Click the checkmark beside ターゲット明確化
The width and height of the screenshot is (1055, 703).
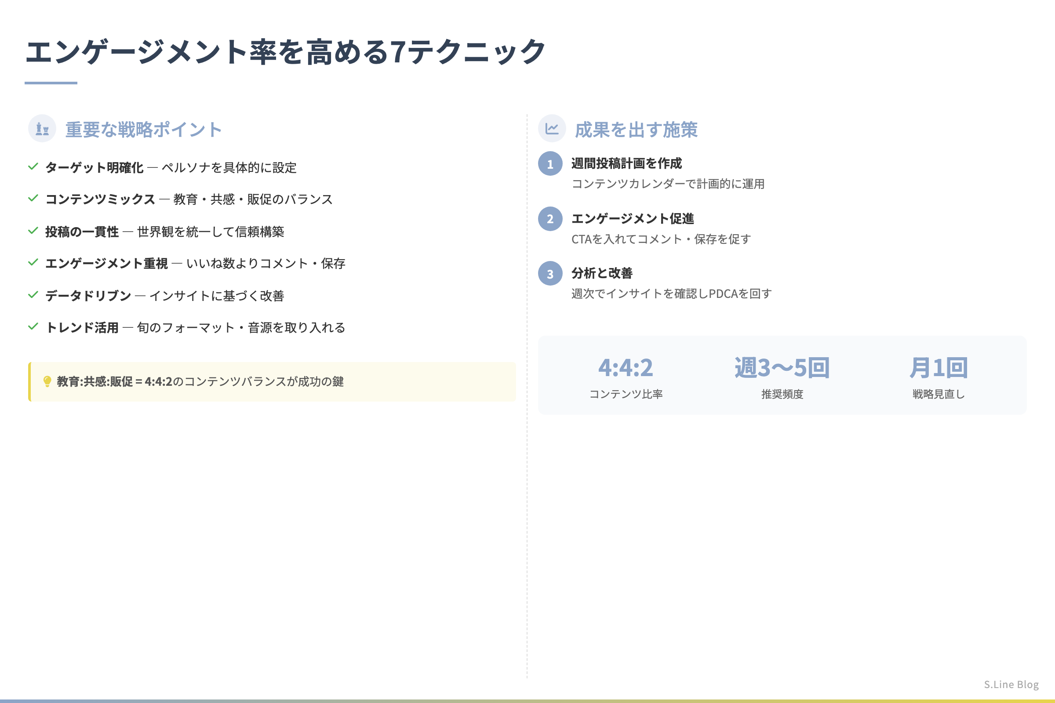33,167
